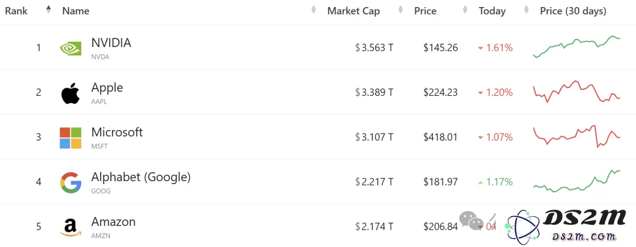The width and height of the screenshot is (636, 247).
Task: View NVIDIA 30-day price sparkline chart
Action: (x=577, y=47)
